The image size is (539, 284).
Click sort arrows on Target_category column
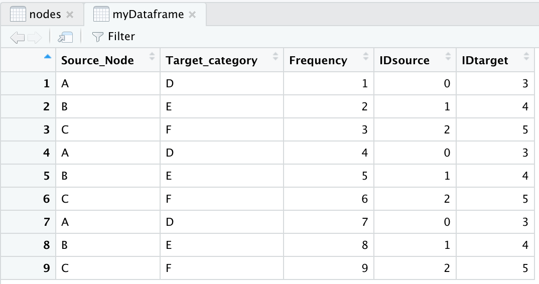tap(275, 57)
